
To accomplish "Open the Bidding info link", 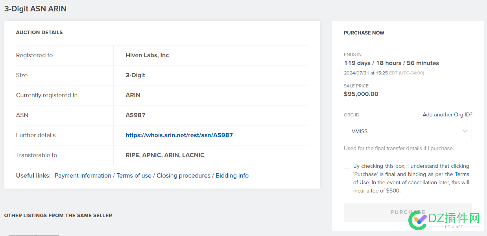I will pos(232,175).
